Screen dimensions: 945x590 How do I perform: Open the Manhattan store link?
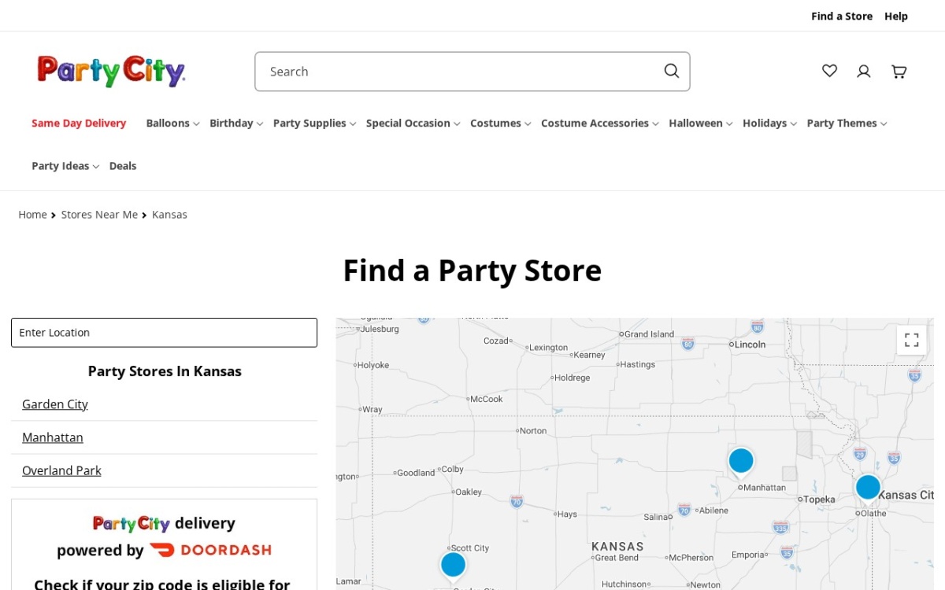click(53, 437)
